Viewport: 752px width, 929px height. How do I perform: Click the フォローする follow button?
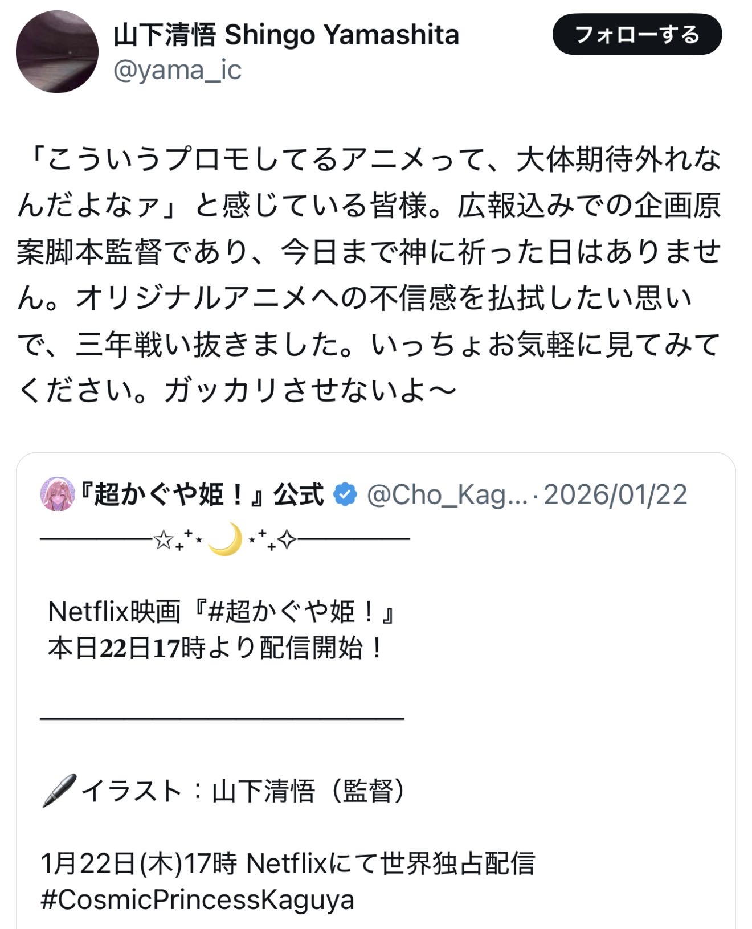[x=637, y=35]
